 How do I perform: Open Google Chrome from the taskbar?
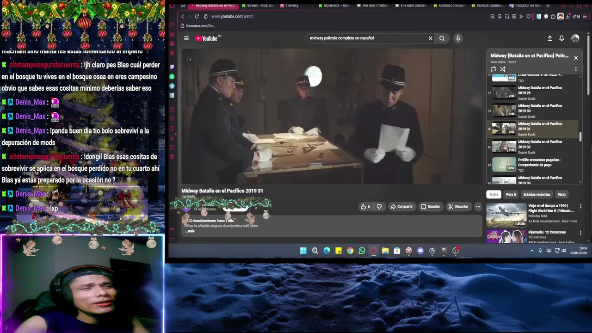point(350,251)
